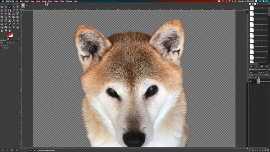Open the Colors menu
Viewport: 270px width, 152px height.
[x=50, y=1]
